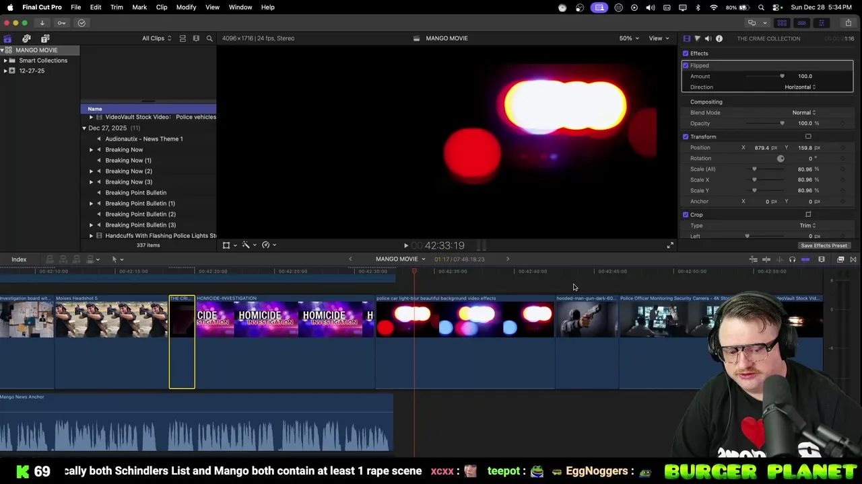This screenshot has height=484, width=862.
Task: Click the timeline Index button
Action: [x=19, y=259]
